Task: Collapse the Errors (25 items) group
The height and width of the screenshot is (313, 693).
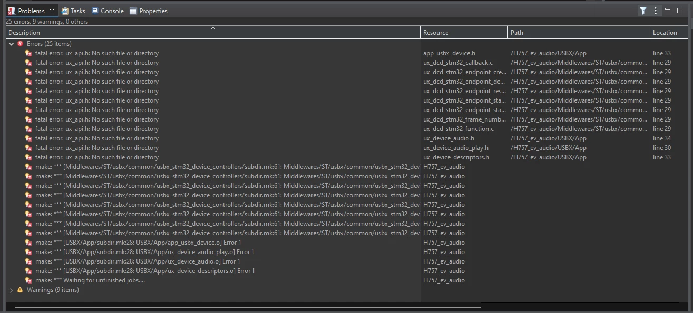Action: 12,44
